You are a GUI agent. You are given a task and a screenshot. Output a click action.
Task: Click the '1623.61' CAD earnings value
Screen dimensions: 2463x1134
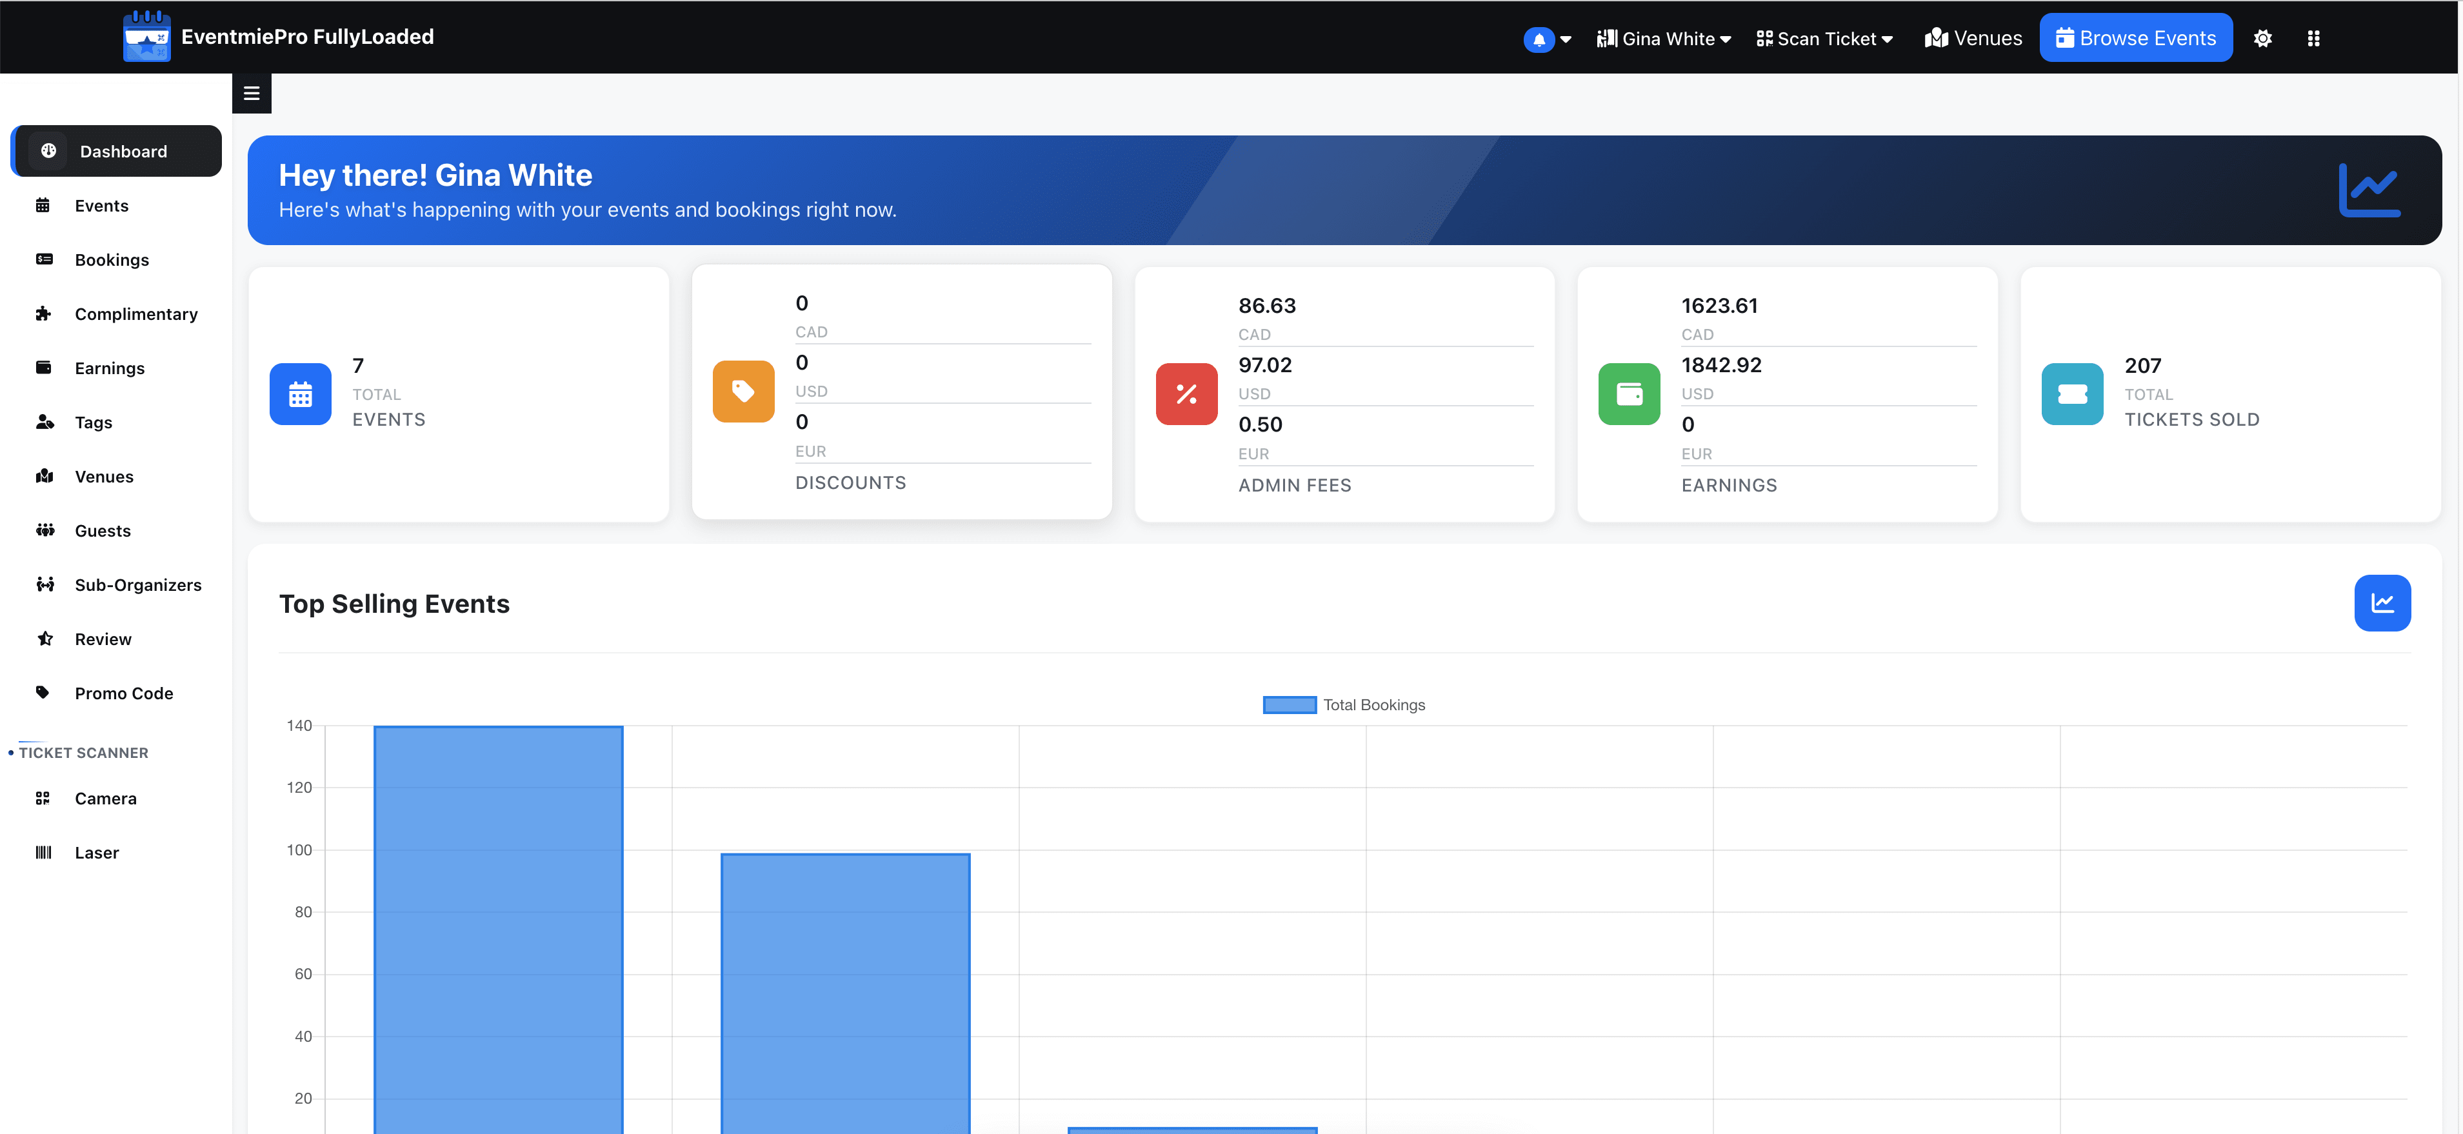tap(1719, 306)
